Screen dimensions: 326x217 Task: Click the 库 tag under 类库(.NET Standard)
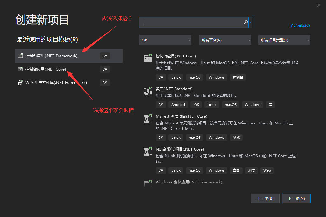point(270,105)
